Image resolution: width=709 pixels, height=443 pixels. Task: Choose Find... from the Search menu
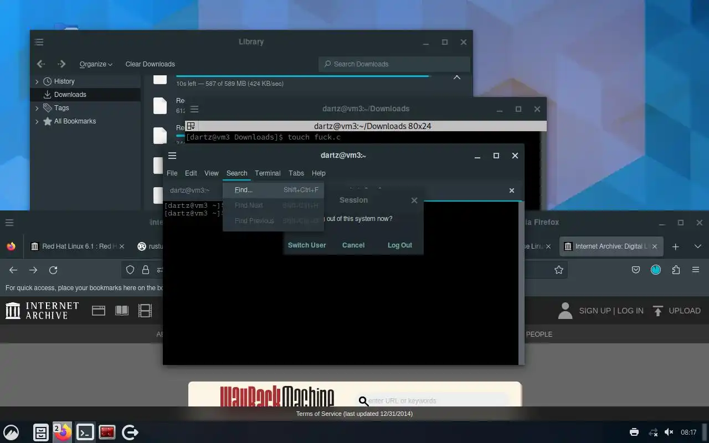(273, 190)
